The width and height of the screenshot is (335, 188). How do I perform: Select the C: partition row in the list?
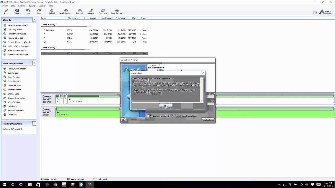(x=94, y=42)
